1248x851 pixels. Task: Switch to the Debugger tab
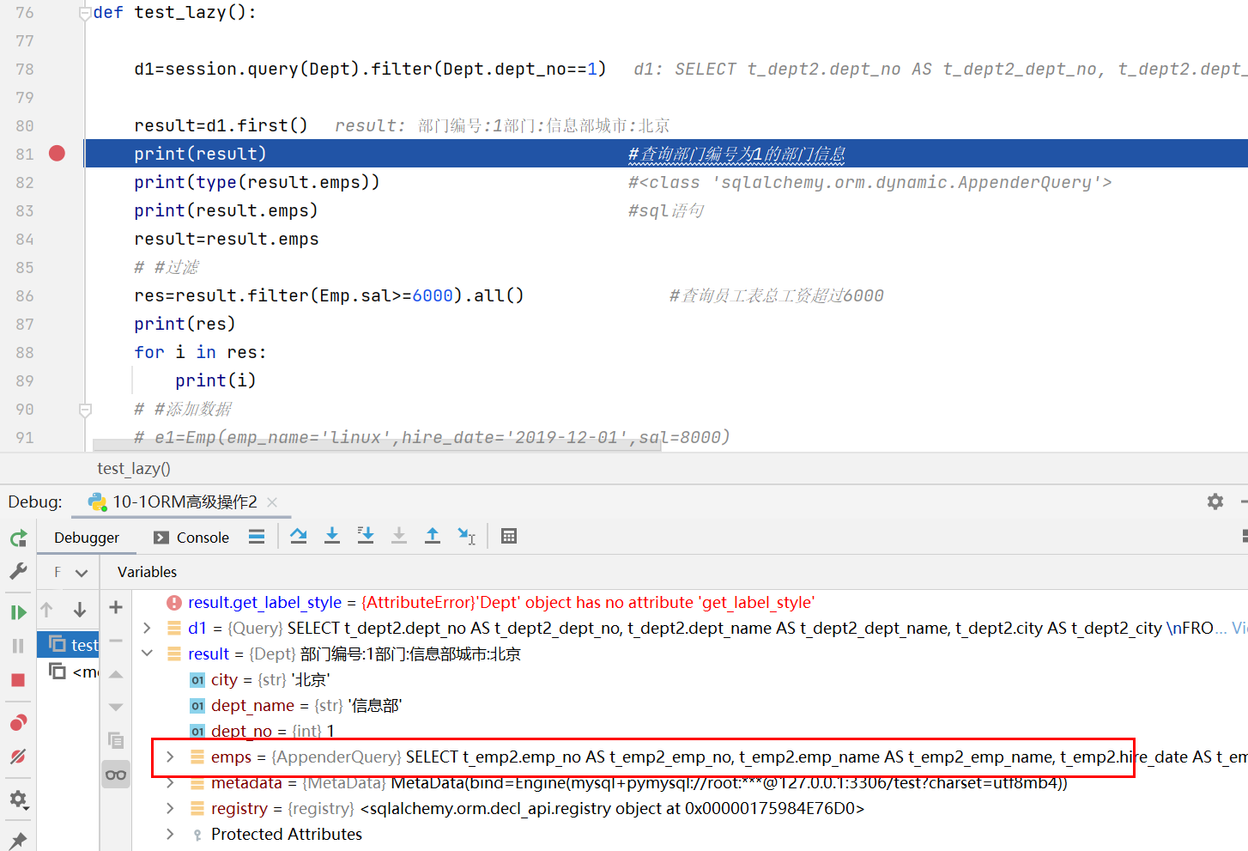click(x=87, y=538)
